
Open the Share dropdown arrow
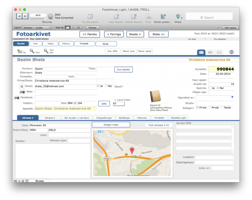(182, 18)
